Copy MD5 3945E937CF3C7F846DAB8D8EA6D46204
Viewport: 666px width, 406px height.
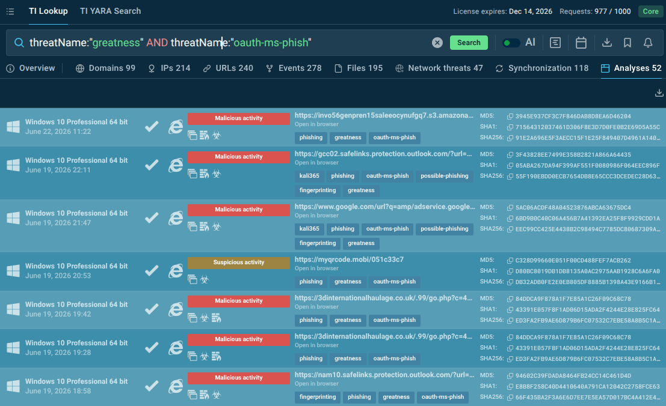click(510, 116)
